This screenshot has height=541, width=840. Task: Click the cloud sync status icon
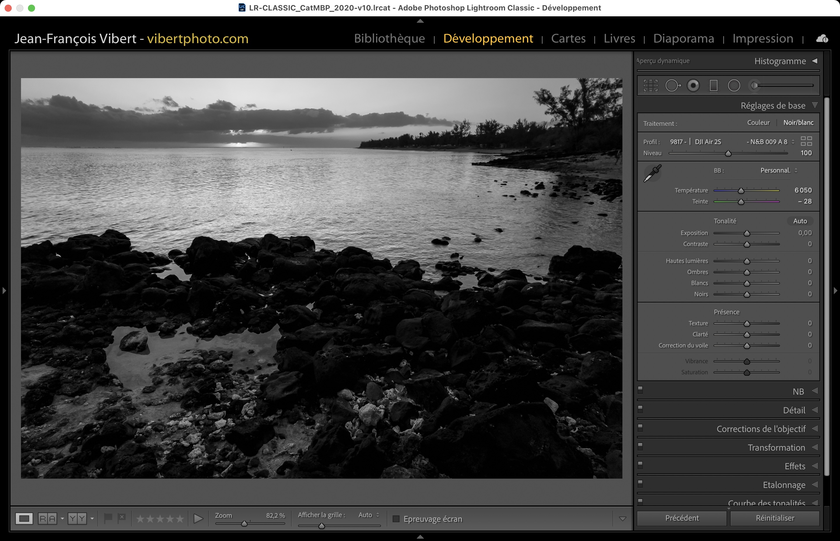(x=822, y=39)
